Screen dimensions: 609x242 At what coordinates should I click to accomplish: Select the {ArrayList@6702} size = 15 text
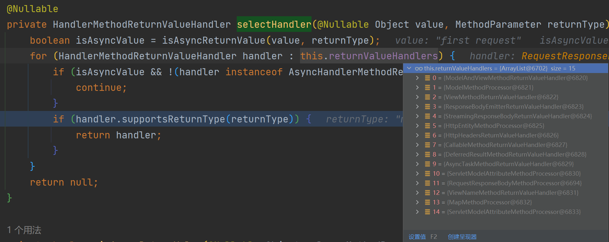tap(537, 68)
